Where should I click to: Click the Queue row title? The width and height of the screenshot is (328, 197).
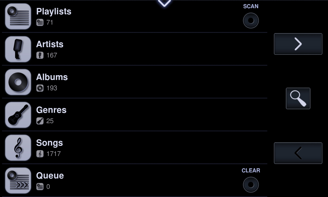click(x=50, y=176)
